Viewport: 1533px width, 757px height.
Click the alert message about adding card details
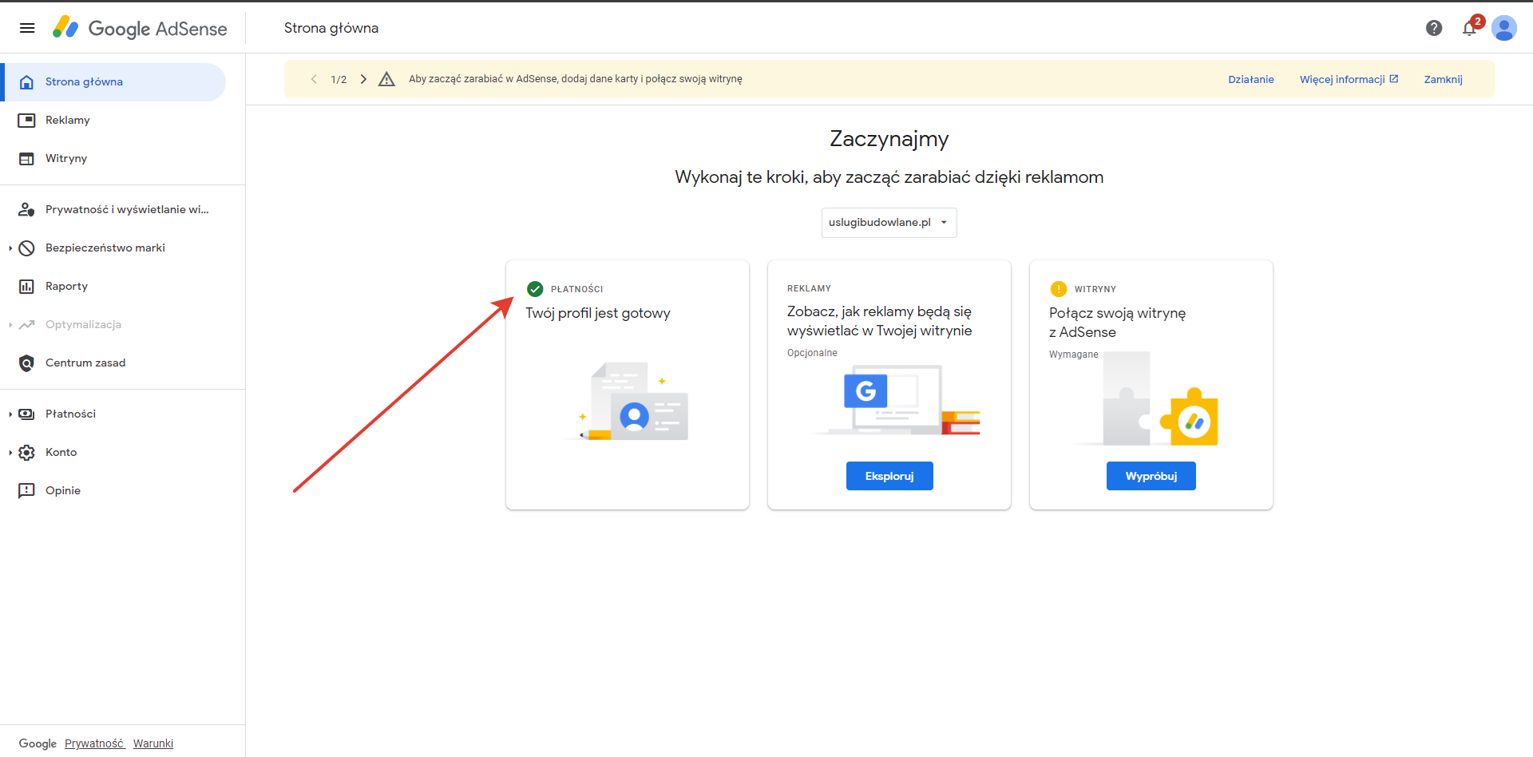pyautogui.click(x=576, y=79)
